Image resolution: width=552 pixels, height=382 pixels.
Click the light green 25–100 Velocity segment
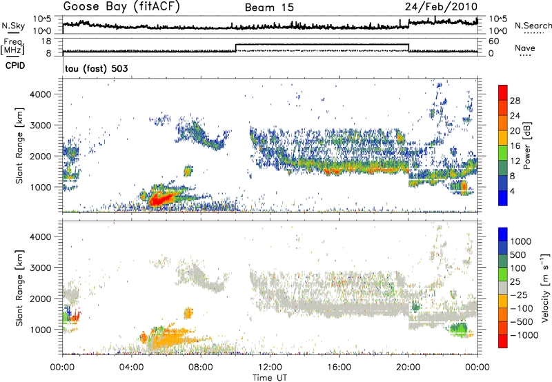503,274
